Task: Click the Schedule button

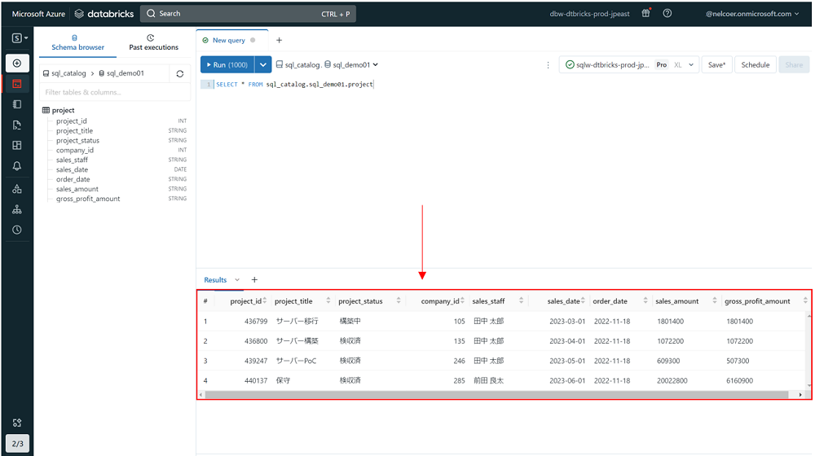Action: pyautogui.click(x=755, y=65)
